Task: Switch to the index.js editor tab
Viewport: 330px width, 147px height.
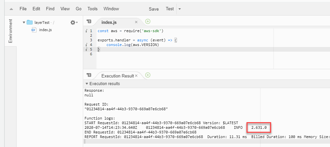Action: [109, 22]
